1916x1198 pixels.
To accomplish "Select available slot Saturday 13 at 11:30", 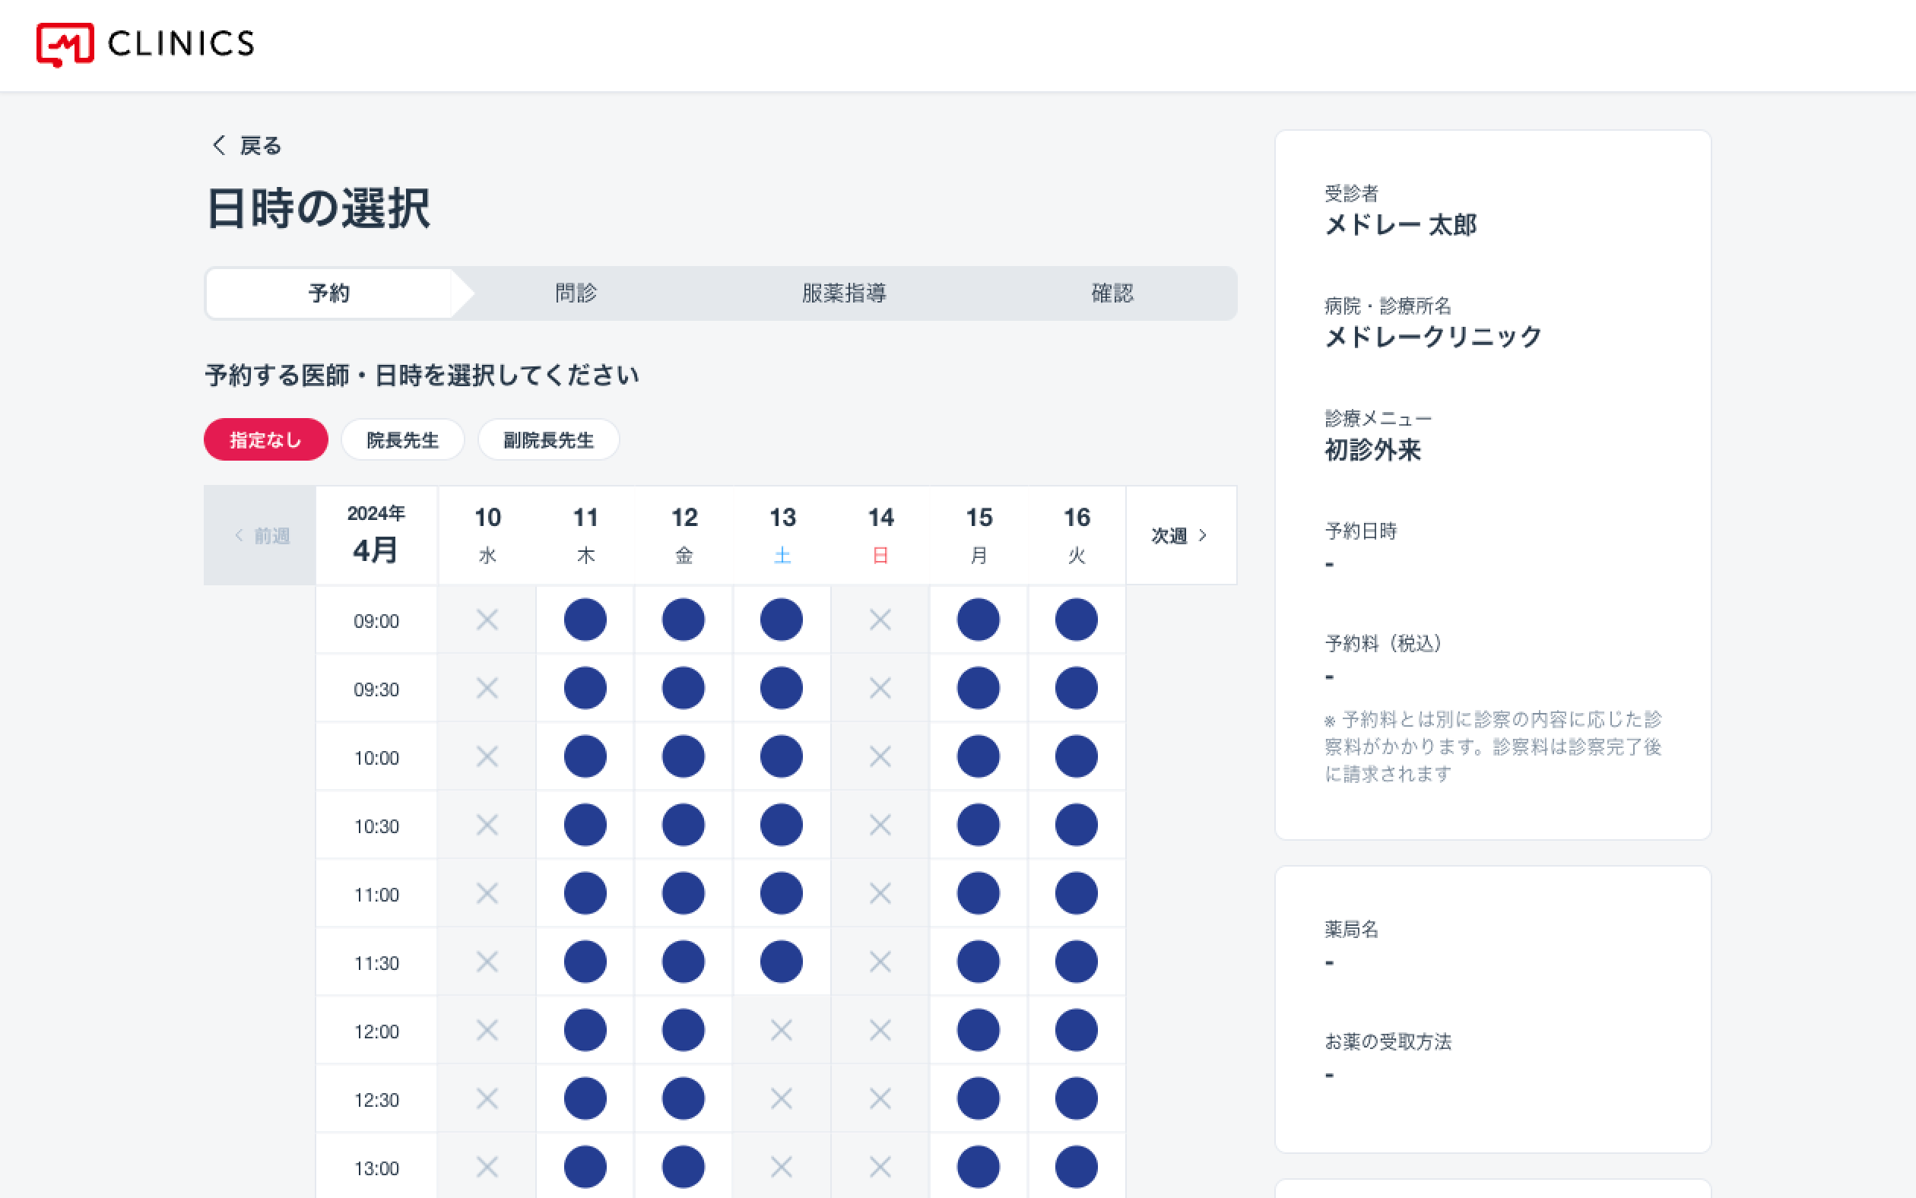I will (782, 962).
